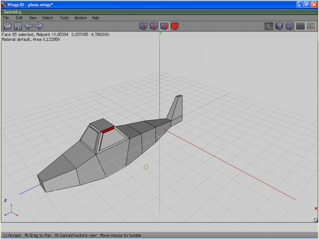Open the Edit menu

tap(19, 18)
